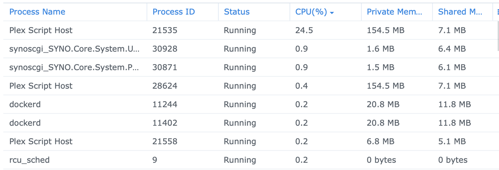Click the rcu_sched Running status cell

pos(240,160)
